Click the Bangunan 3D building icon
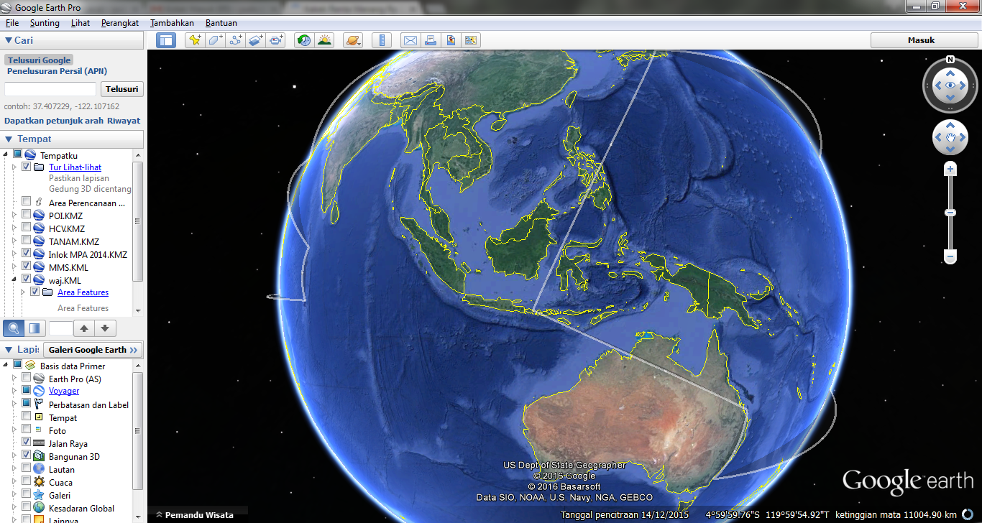 pos(39,456)
